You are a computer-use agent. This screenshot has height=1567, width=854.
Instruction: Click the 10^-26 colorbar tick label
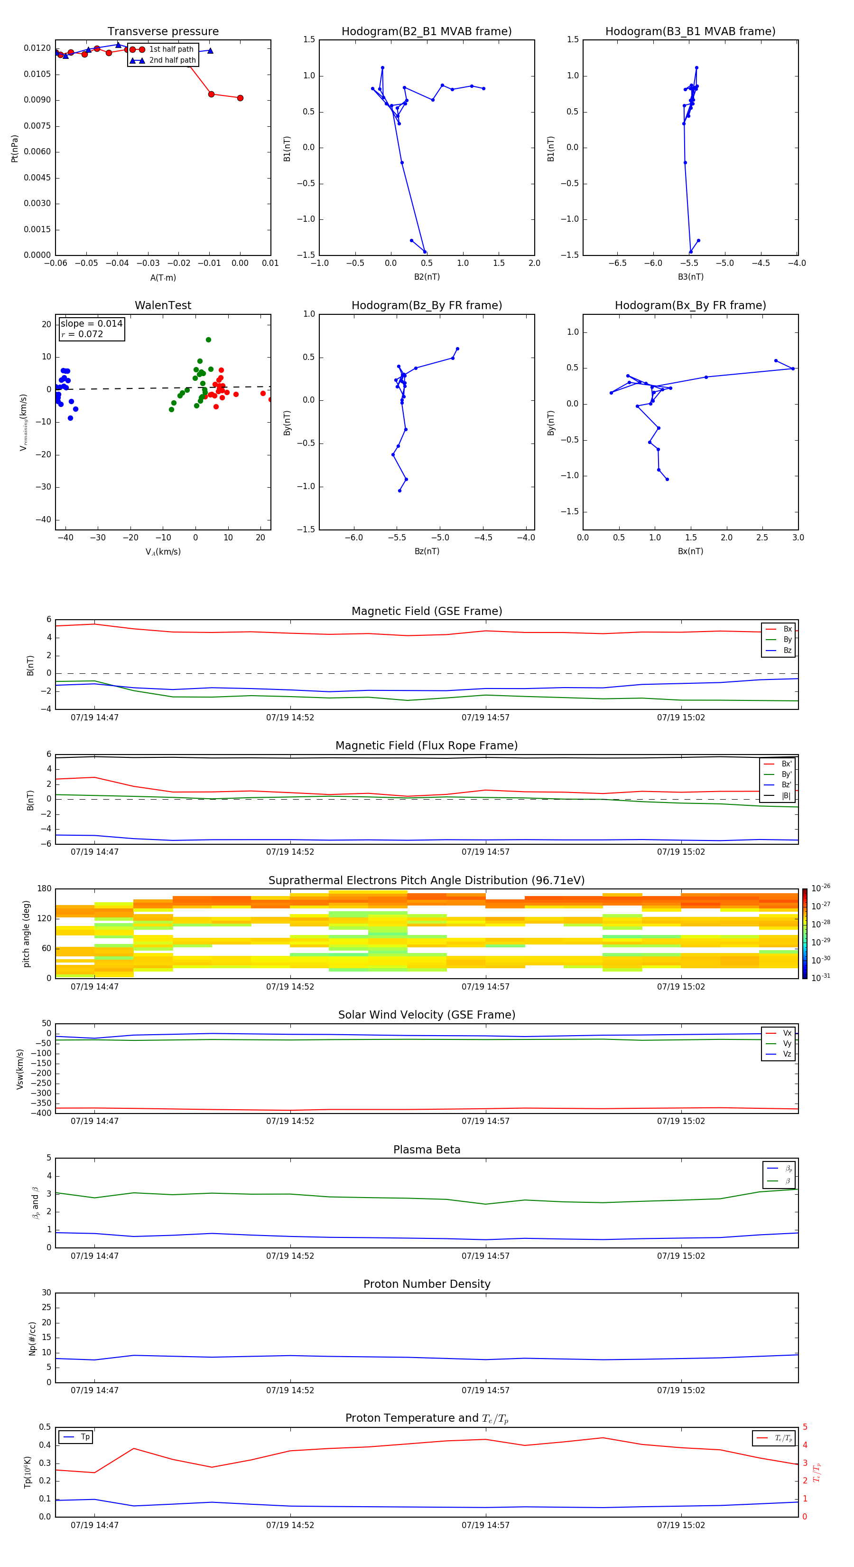(x=821, y=888)
